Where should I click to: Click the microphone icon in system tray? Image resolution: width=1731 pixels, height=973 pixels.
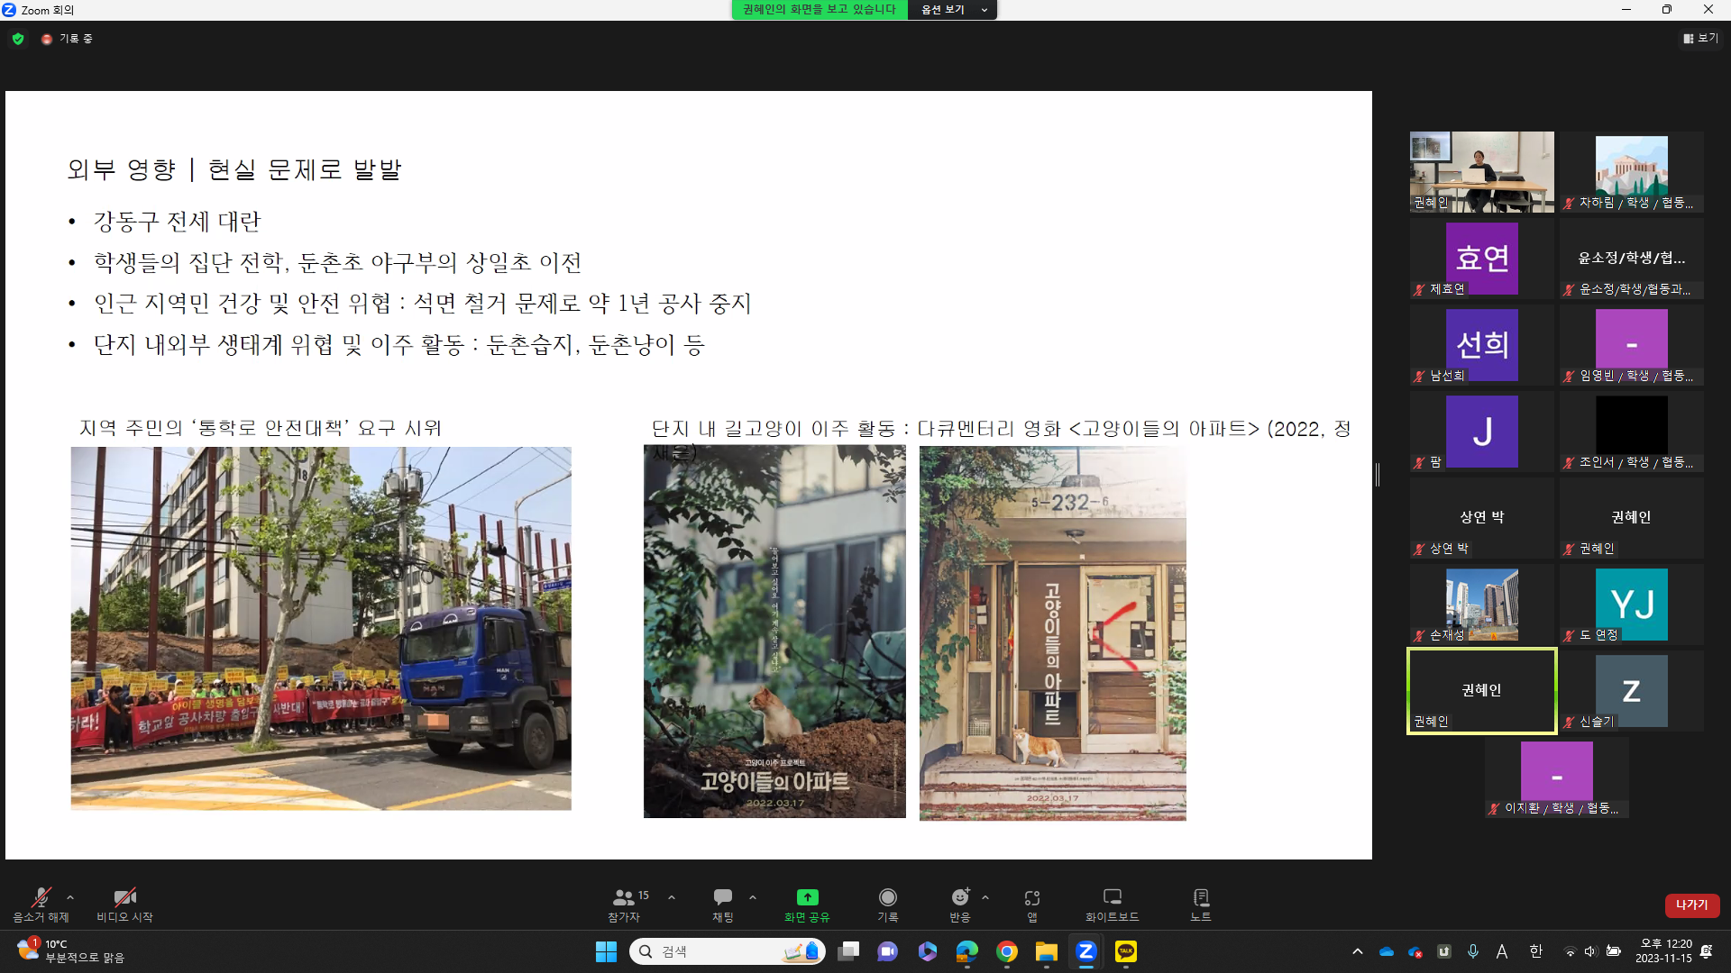tap(1473, 951)
